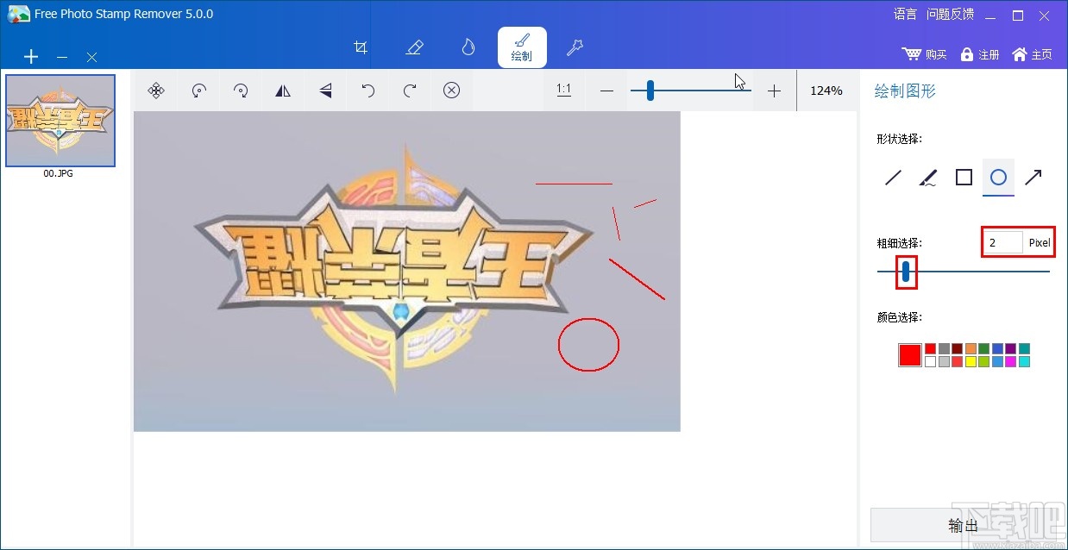Viewport: 1068px width, 550px height.
Task: Switch to the 绘制 draw tab
Action: click(521, 47)
